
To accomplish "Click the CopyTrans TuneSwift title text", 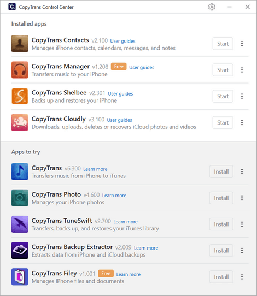I will tap(62, 221).
